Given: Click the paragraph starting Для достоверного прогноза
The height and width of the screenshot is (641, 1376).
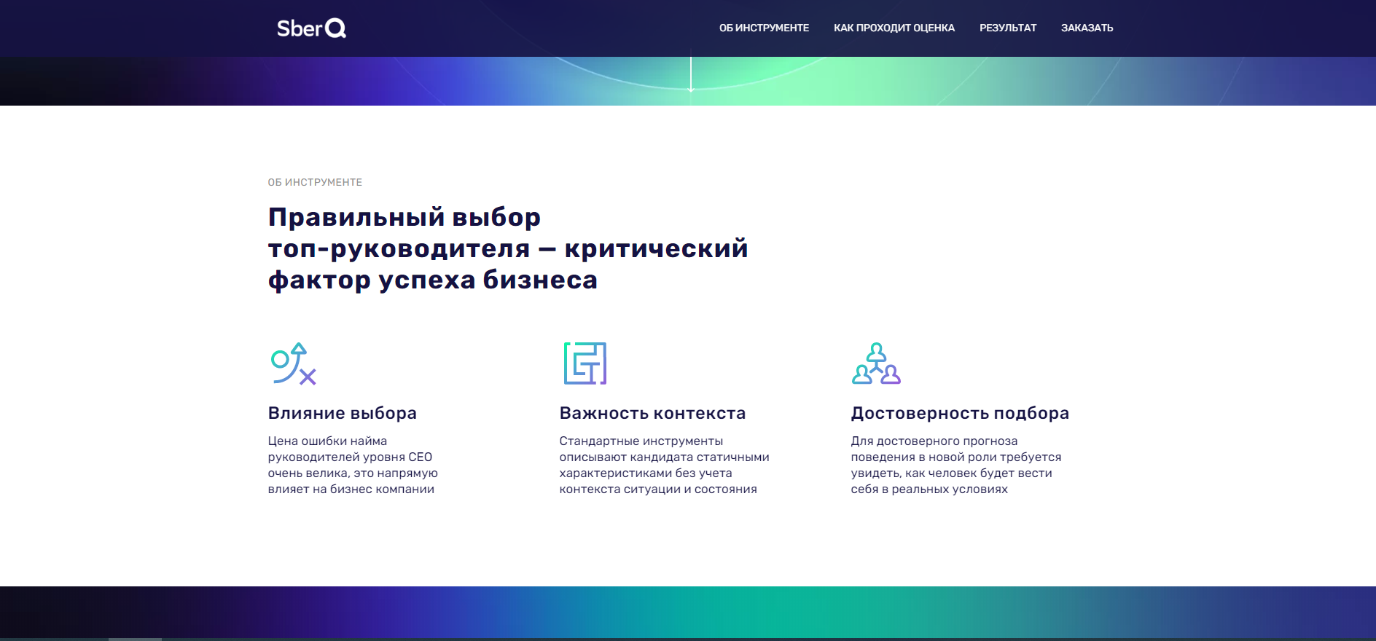Looking at the screenshot, I should click(956, 465).
